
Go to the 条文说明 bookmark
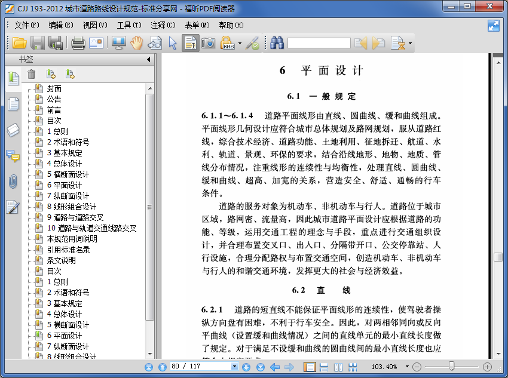[61, 260]
